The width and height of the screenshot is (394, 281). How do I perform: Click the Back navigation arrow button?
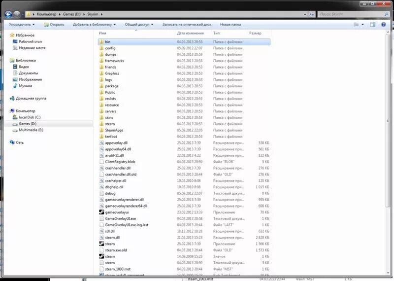pyautogui.click(x=8, y=14)
